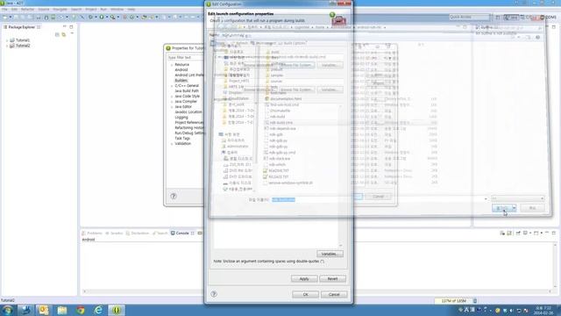Toggle Link with Editor in Package Explorer
The width and height of the screenshot is (561, 316).
point(64,34)
